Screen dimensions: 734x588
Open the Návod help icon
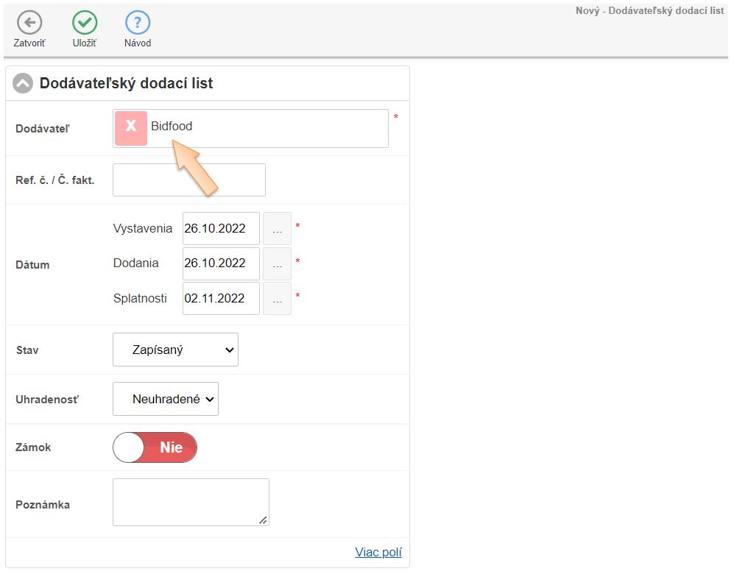pyautogui.click(x=138, y=23)
